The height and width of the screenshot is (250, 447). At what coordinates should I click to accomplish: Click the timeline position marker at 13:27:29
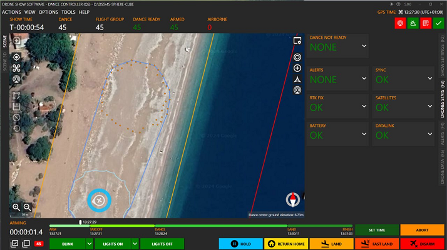pyautogui.click(x=80, y=222)
